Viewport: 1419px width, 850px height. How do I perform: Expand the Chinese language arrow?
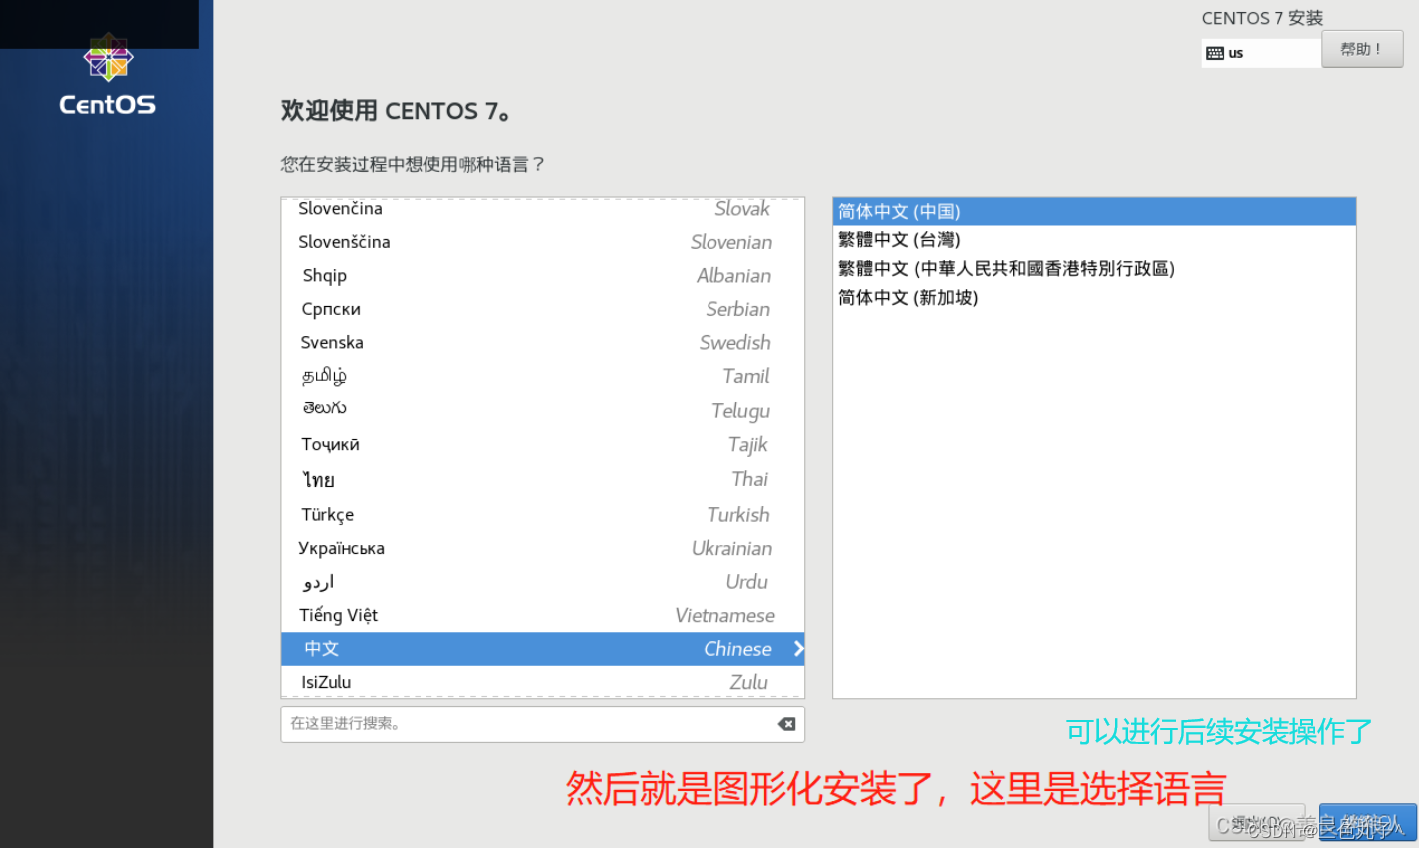[797, 649]
